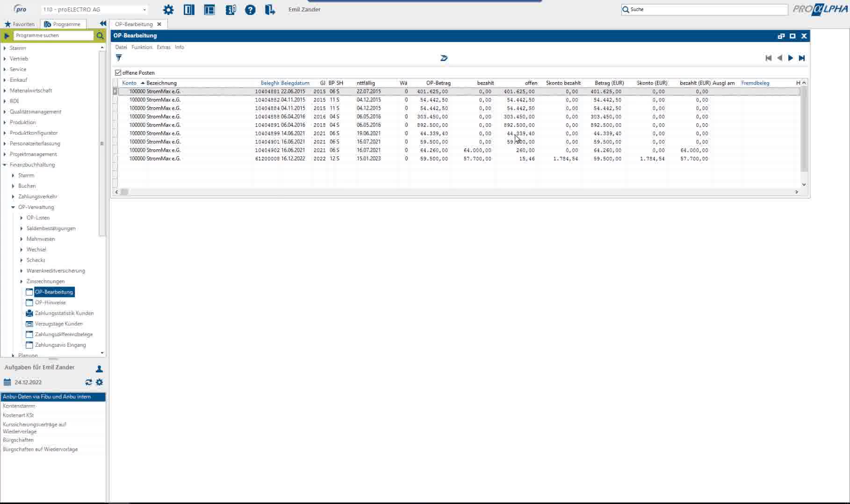This screenshot has height=504, width=850.
Task: Click the user icon in Aufgaben panel
Action: (x=99, y=369)
